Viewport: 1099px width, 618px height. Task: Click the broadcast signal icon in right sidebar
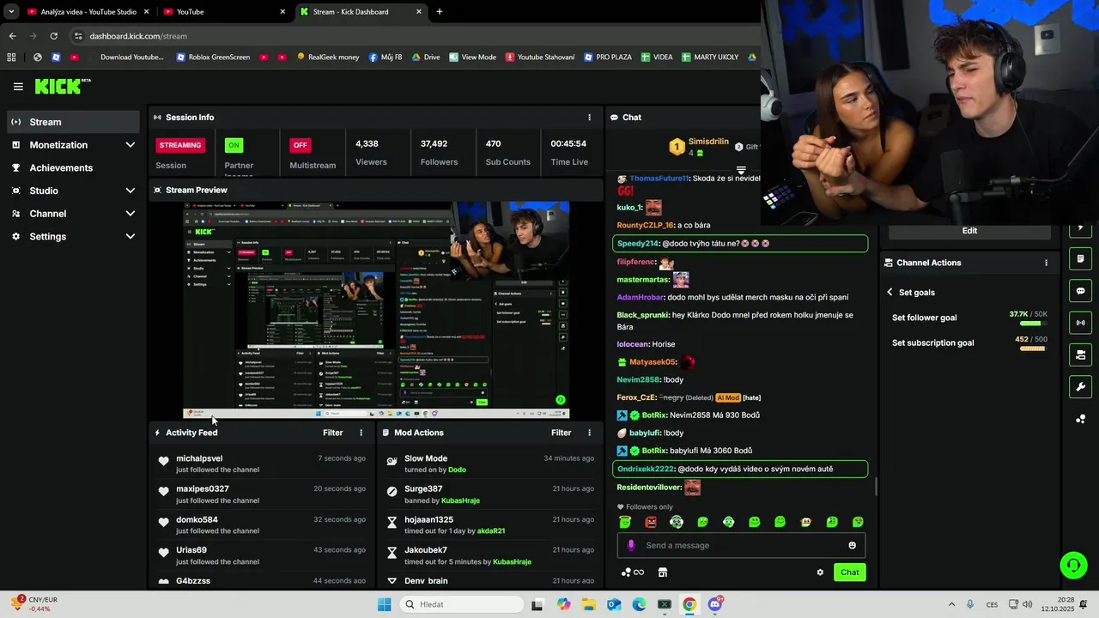click(1080, 323)
